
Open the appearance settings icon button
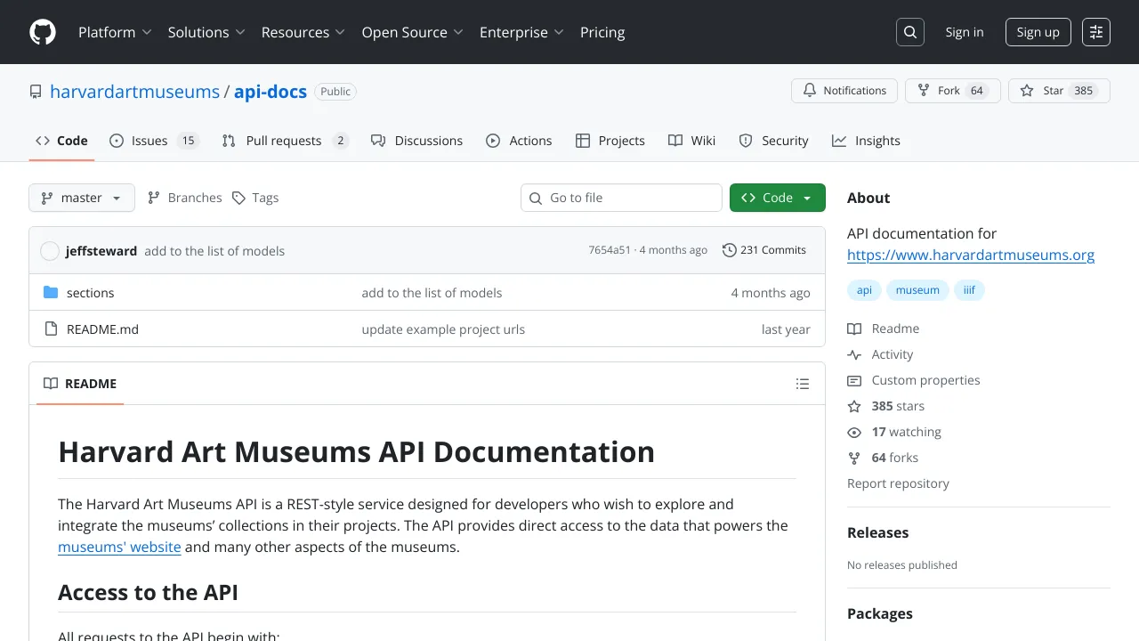1096,32
